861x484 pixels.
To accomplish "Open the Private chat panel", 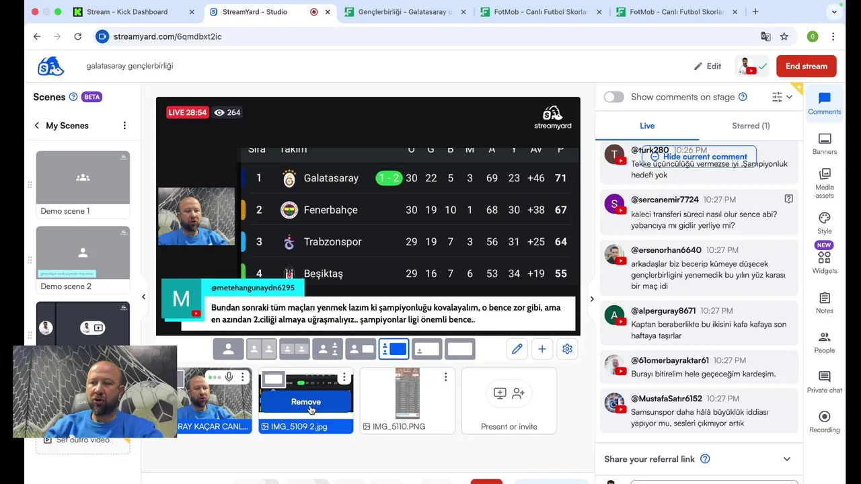I will (825, 381).
